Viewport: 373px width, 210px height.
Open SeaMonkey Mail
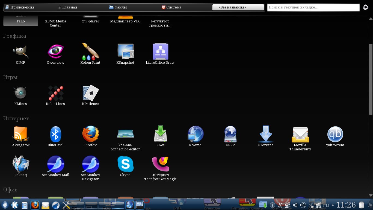tap(55, 167)
